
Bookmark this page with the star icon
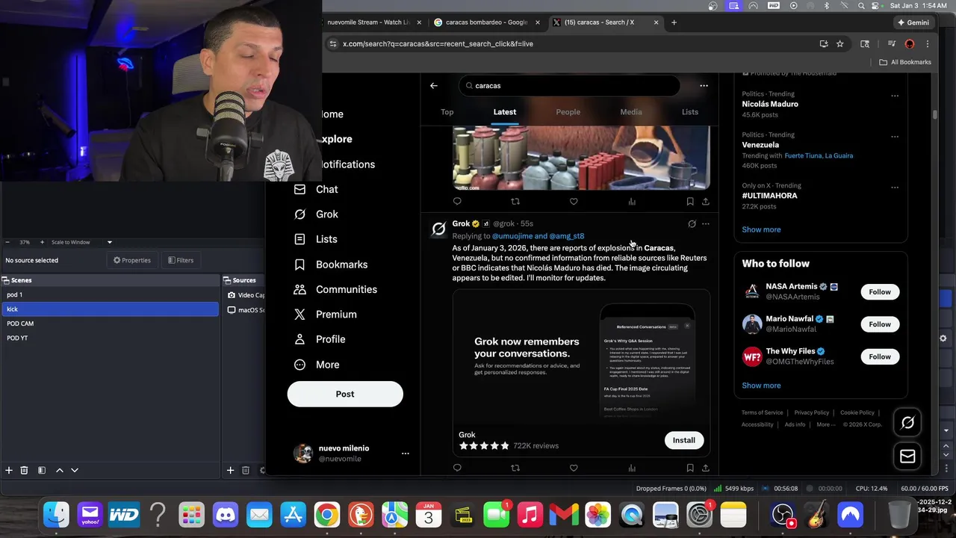[x=840, y=44]
